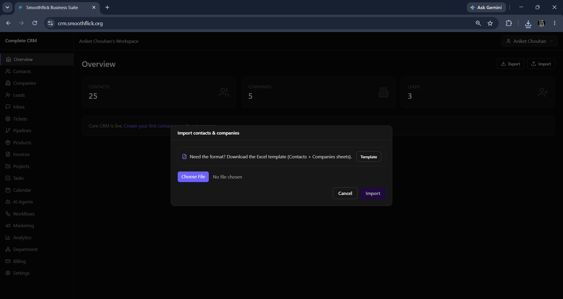Open the Invoices document icon
The height and width of the screenshot is (299, 563).
(8, 154)
